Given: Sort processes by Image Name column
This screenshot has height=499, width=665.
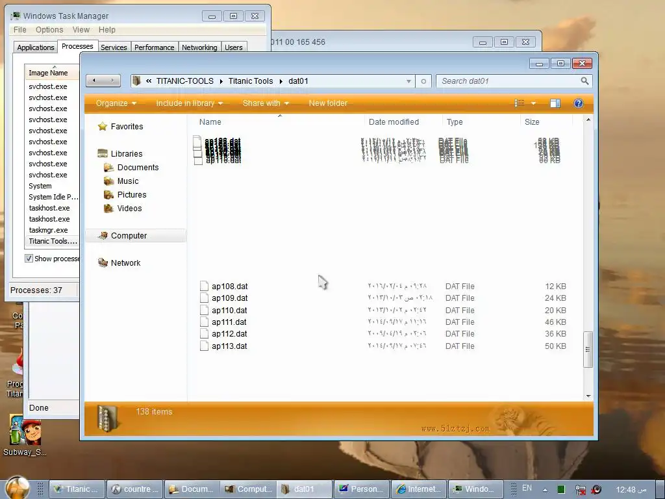Looking at the screenshot, I should tap(52, 73).
